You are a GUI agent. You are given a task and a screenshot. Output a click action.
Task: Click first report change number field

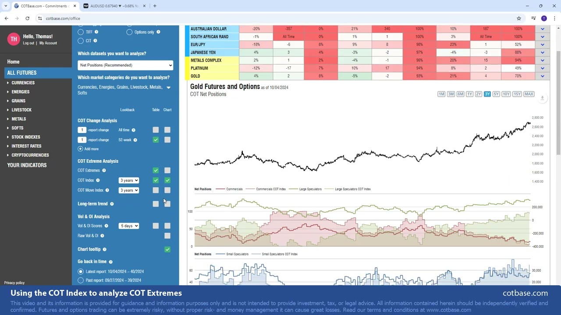(82, 130)
